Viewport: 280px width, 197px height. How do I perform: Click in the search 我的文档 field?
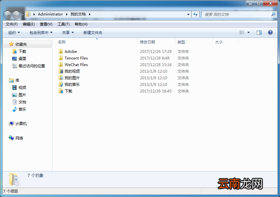pyautogui.click(x=236, y=15)
